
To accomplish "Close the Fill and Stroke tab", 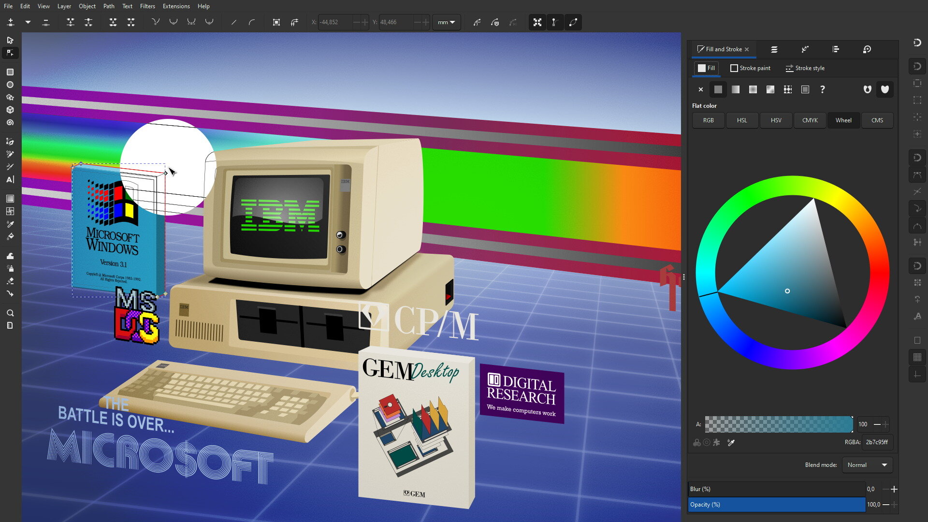I will click(x=747, y=49).
